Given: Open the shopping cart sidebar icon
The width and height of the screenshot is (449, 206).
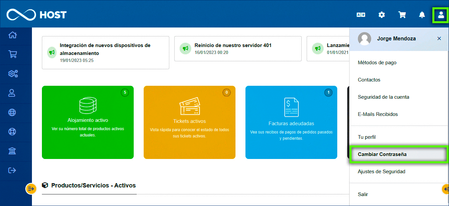Looking at the screenshot, I should click(12, 54).
